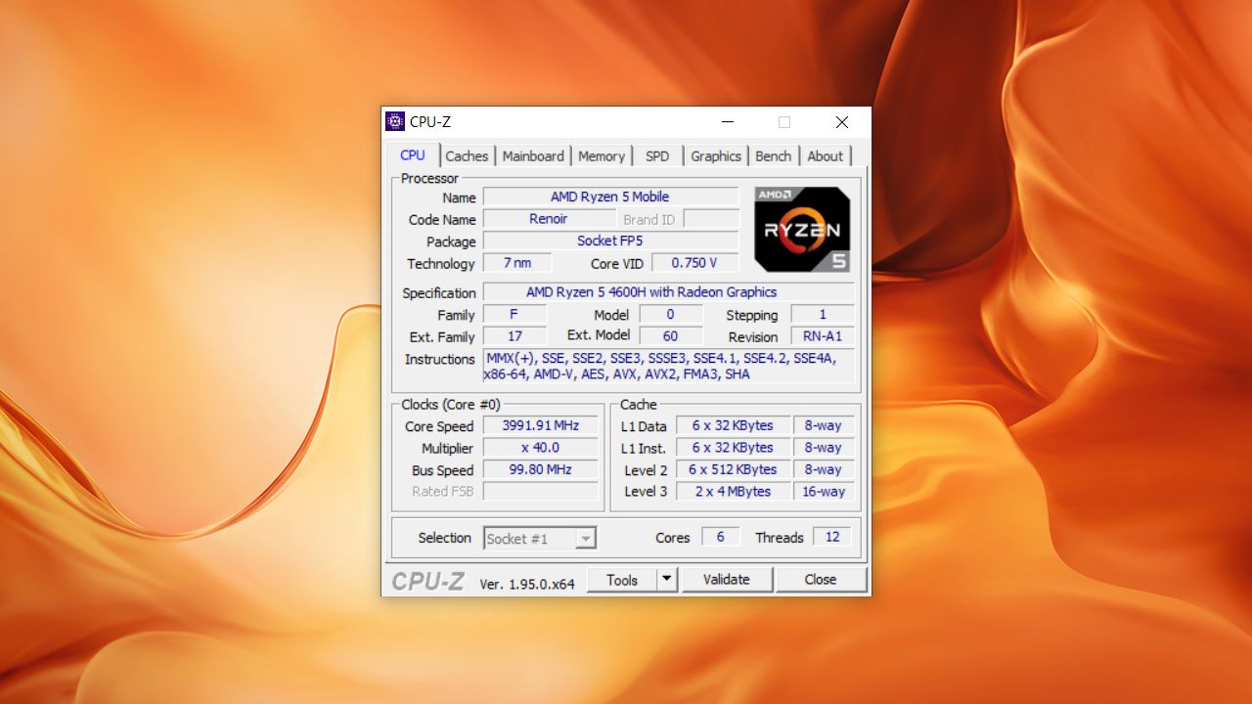Select the Technology value '7 nm'
This screenshot has height=704, width=1252.
point(517,263)
